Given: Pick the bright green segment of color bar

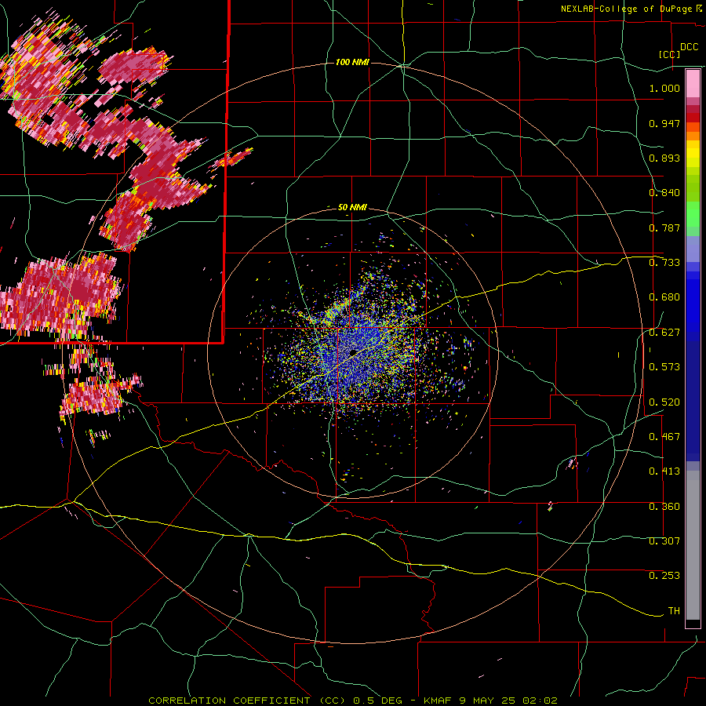Looking at the screenshot, I should [x=693, y=214].
